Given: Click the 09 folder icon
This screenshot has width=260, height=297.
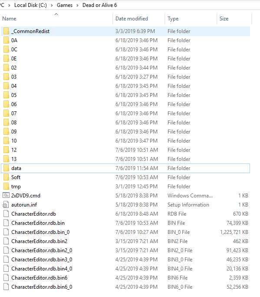Looking at the screenshot, I should point(6,131).
